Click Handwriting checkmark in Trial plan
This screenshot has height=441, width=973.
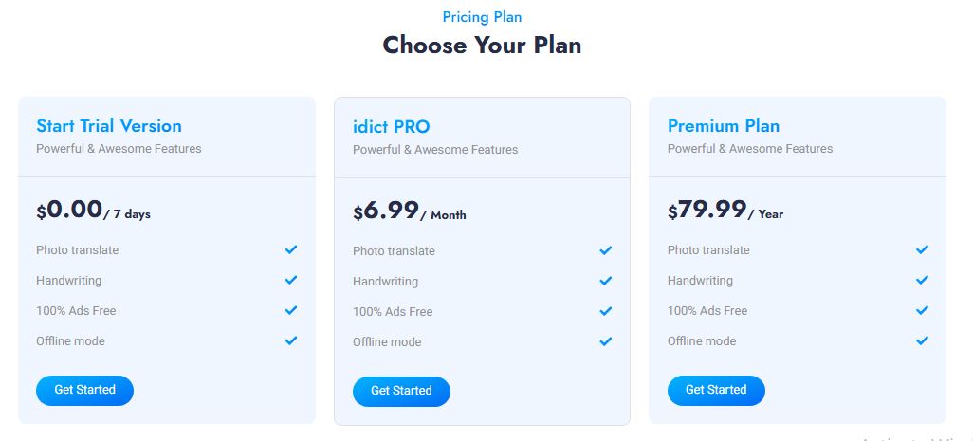[x=291, y=280]
